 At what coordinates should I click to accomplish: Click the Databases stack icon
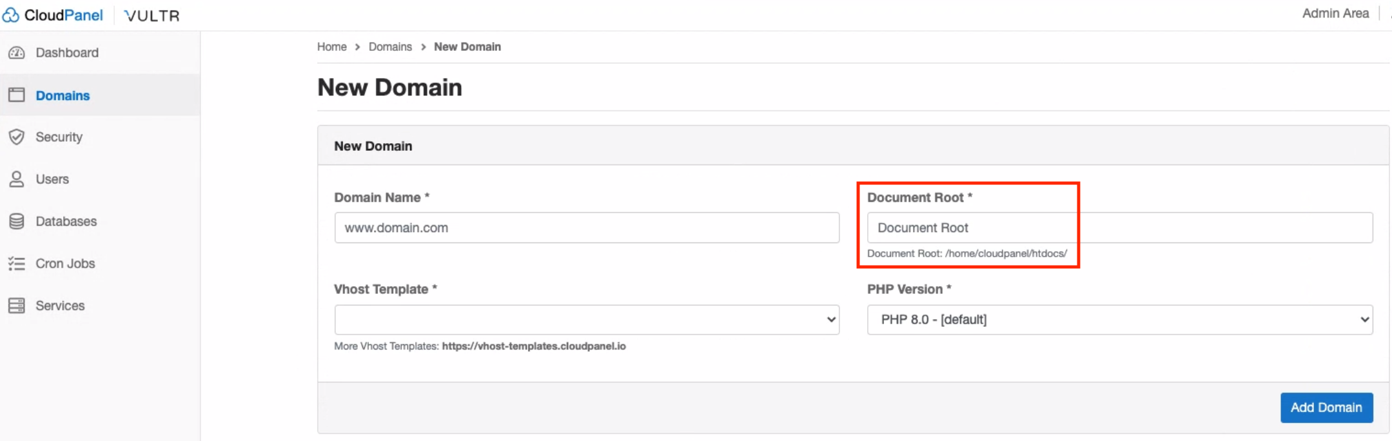(17, 221)
